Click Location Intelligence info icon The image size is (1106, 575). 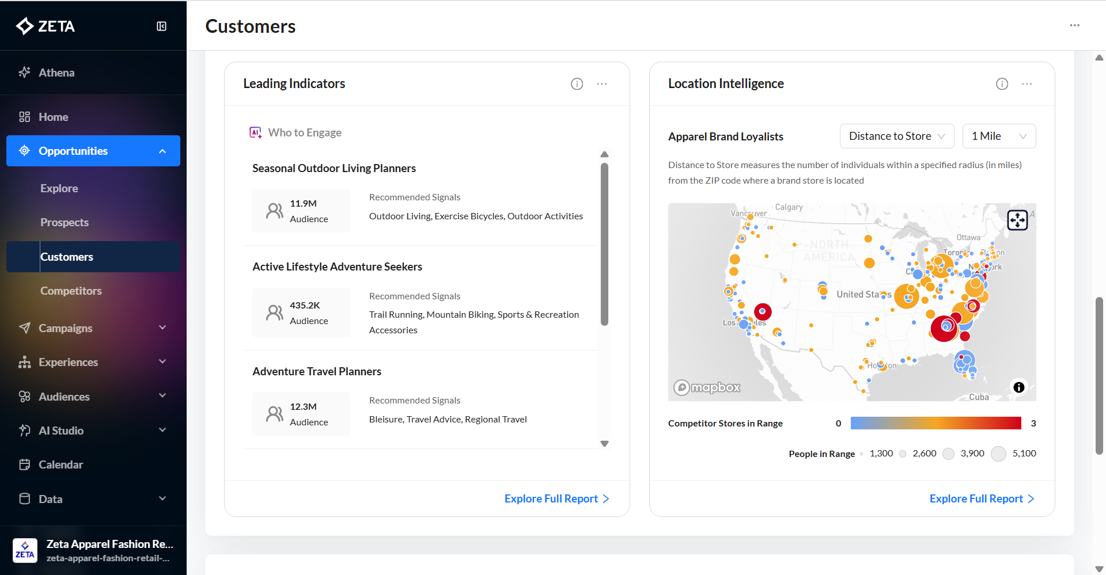[x=1002, y=84]
